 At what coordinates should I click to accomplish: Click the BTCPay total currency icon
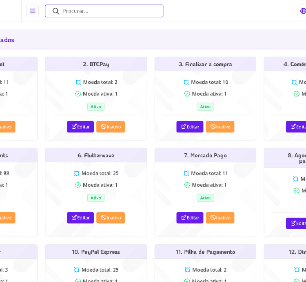click(x=78, y=82)
